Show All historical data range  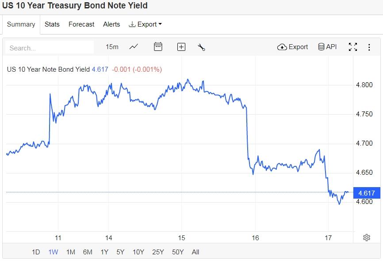195,252
